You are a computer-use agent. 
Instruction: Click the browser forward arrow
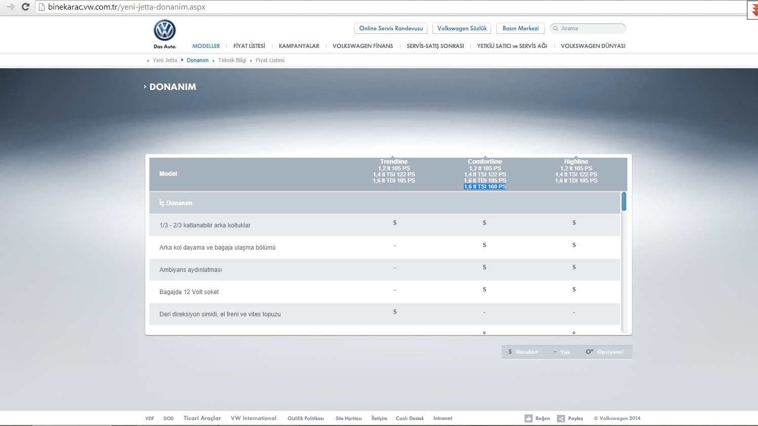click(x=11, y=7)
